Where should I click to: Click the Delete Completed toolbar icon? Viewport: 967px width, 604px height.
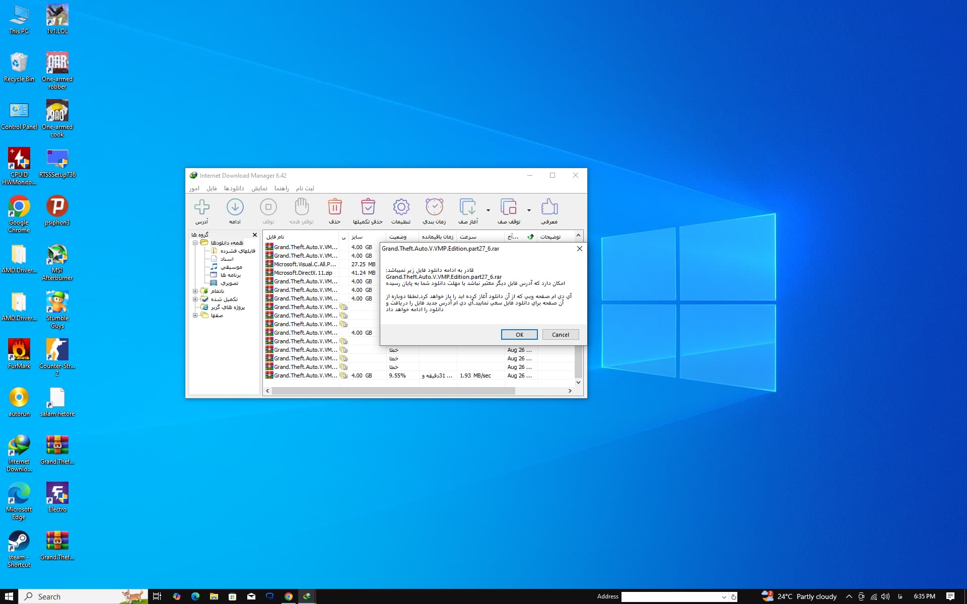click(368, 207)
